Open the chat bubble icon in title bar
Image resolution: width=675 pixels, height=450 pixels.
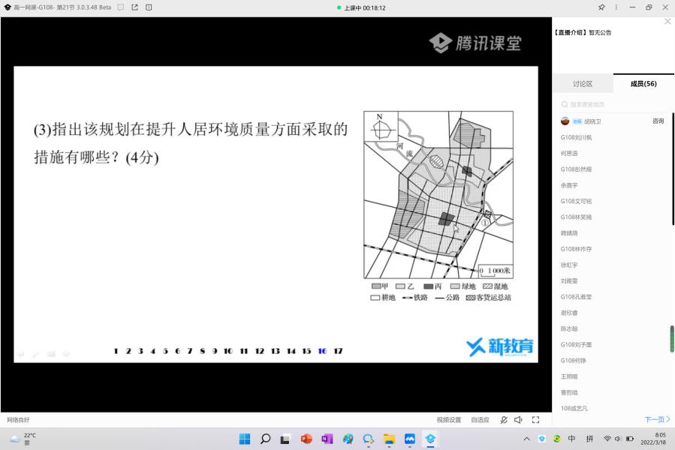point(121,7)
